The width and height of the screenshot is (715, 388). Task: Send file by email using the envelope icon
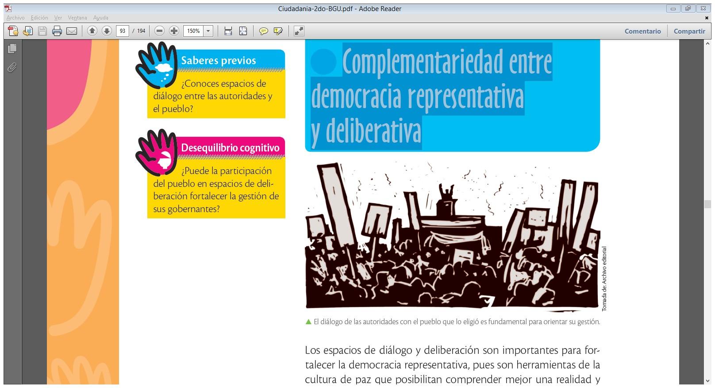coord(72,31)
